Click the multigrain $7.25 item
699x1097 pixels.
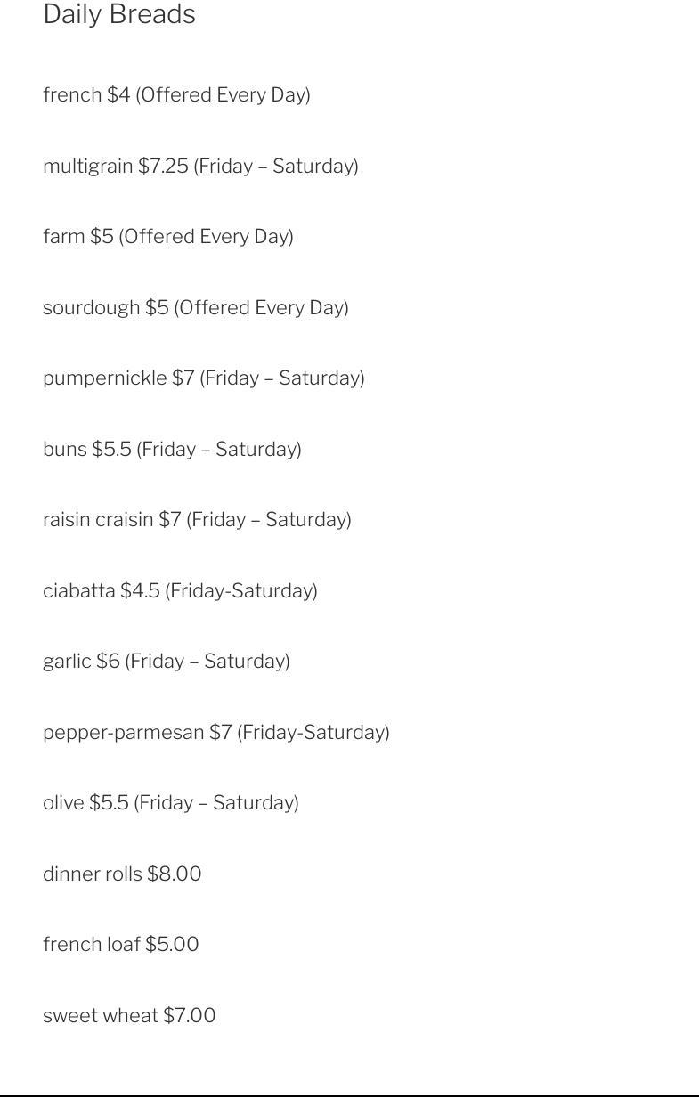200,166
